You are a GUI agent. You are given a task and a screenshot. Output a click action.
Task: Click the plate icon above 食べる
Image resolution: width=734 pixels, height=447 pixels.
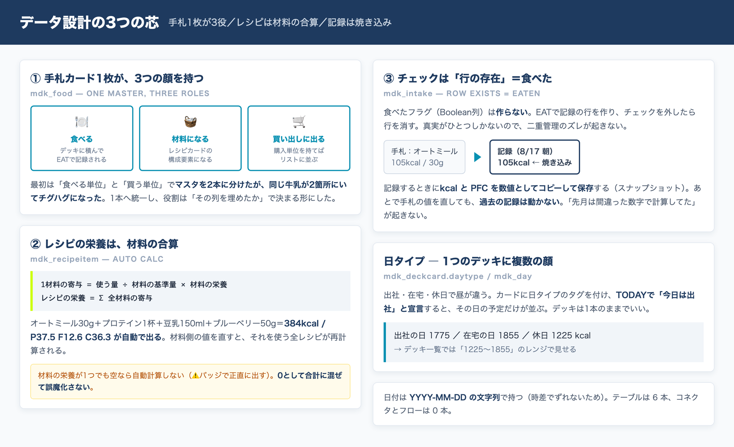coord(82,121)
